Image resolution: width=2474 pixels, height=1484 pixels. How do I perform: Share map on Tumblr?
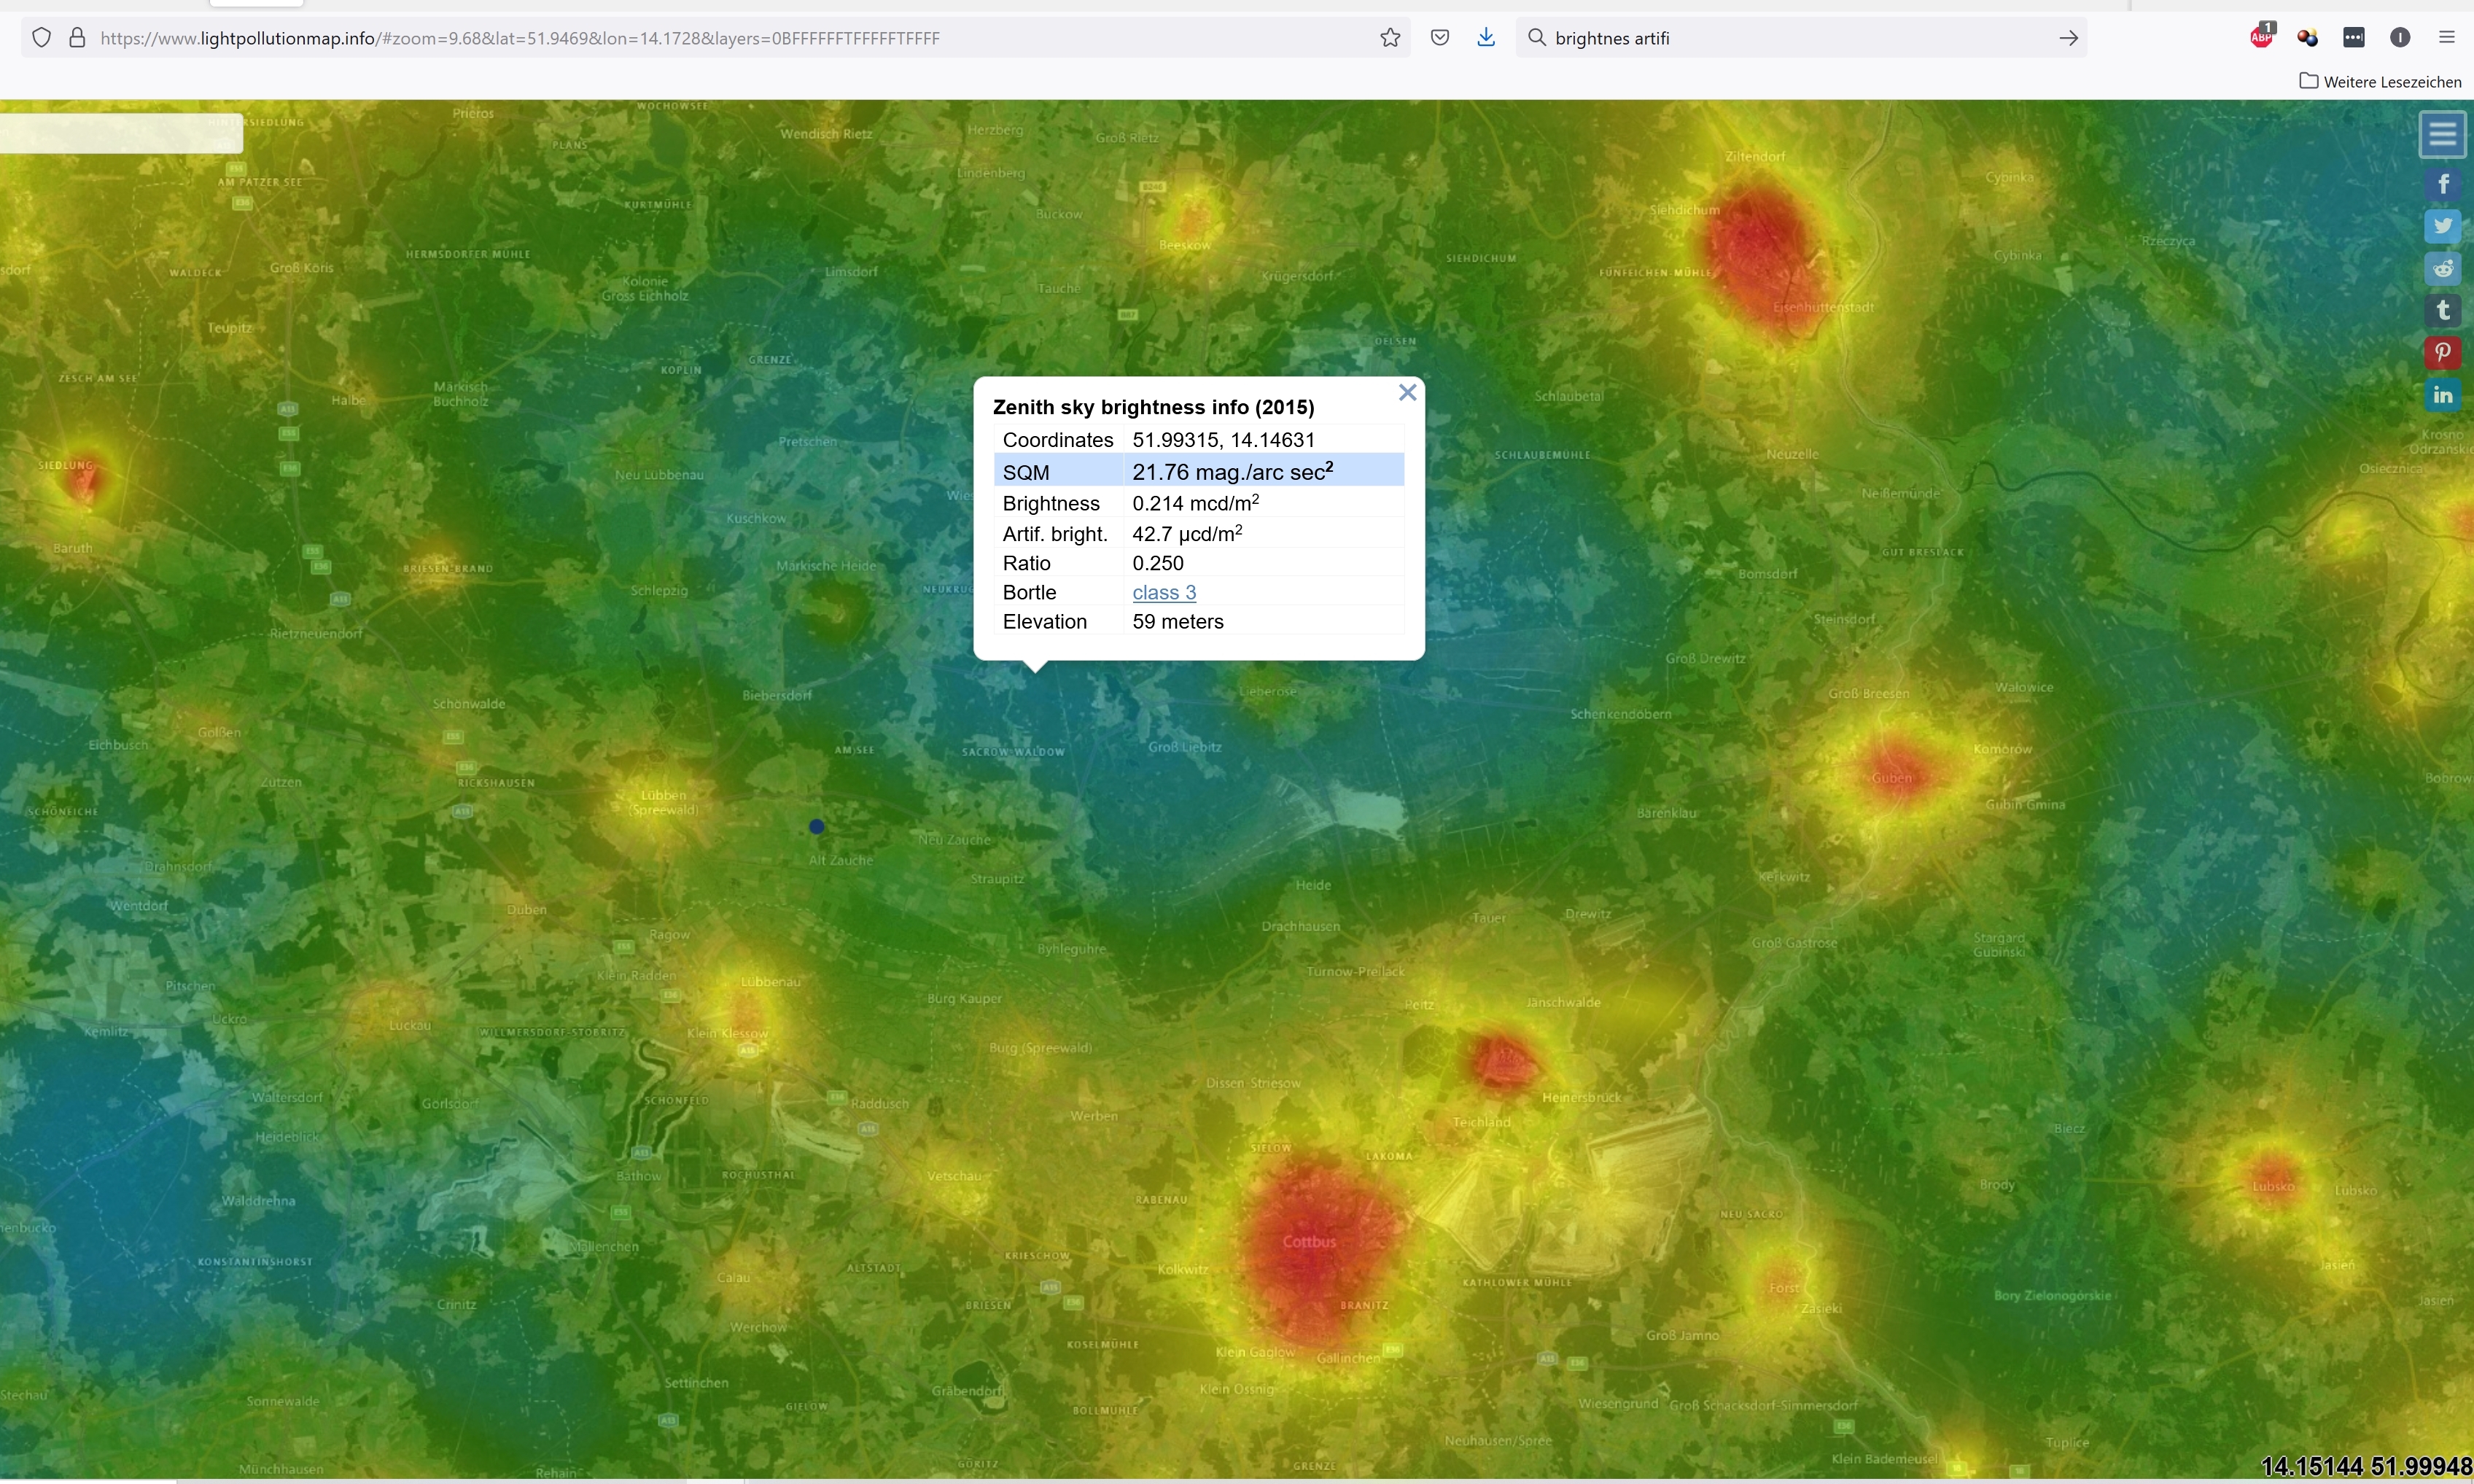pyautogui.click(x=2442, y=310)
